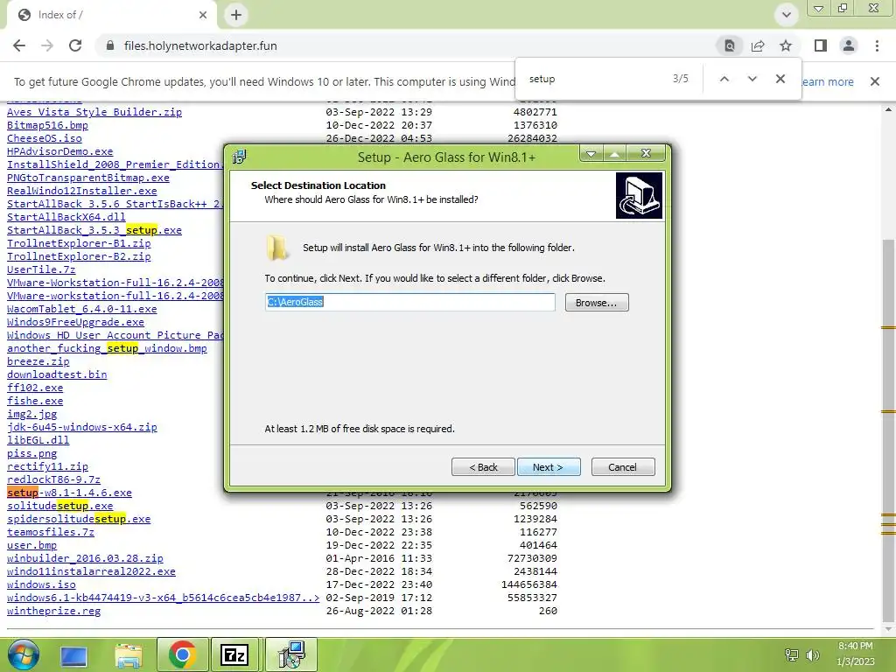Download winbuilder_2016.03.28.zip
The image size is (896, 672).
coord(85,558)
